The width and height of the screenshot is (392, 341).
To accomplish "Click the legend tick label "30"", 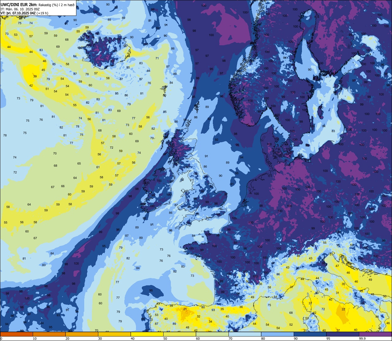I will click(100, 339).
